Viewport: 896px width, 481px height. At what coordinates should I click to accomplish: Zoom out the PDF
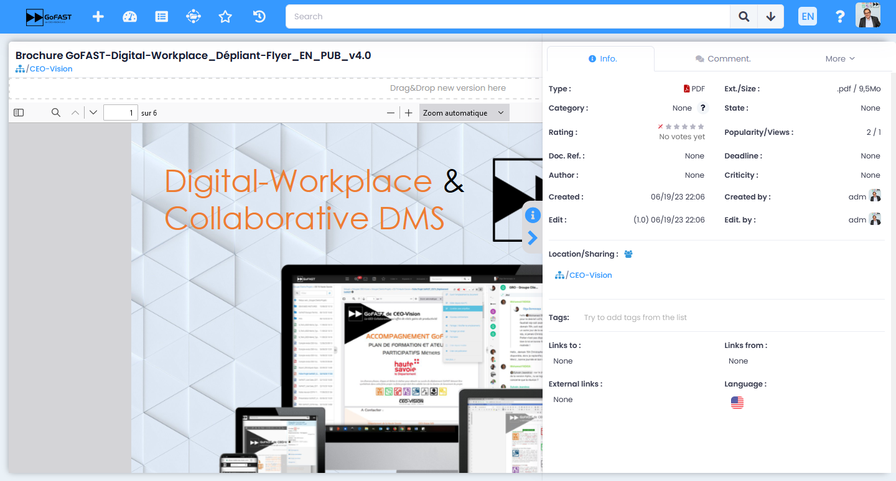tap(391, 112)
